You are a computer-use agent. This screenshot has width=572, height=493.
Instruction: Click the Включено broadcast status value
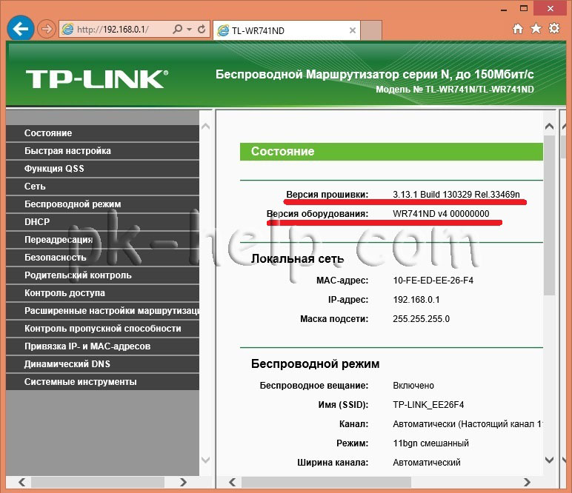coord(413,386)
